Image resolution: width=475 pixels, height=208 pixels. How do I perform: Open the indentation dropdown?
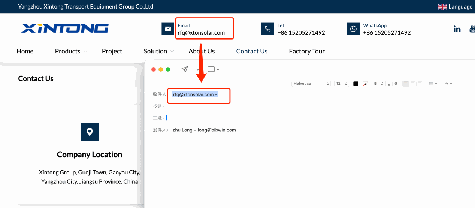pos(448,84)
